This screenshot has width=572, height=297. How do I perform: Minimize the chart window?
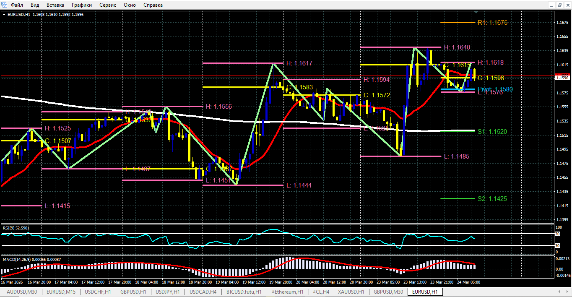(551, 5)
